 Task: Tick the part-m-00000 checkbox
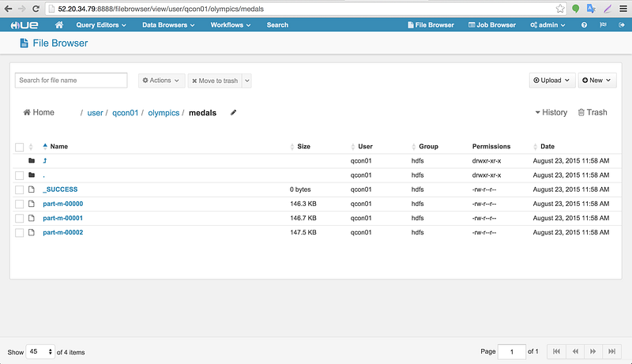point(19,205)
